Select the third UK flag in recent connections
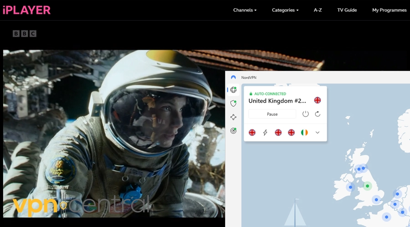410x227 pixels. coord(291,133)
